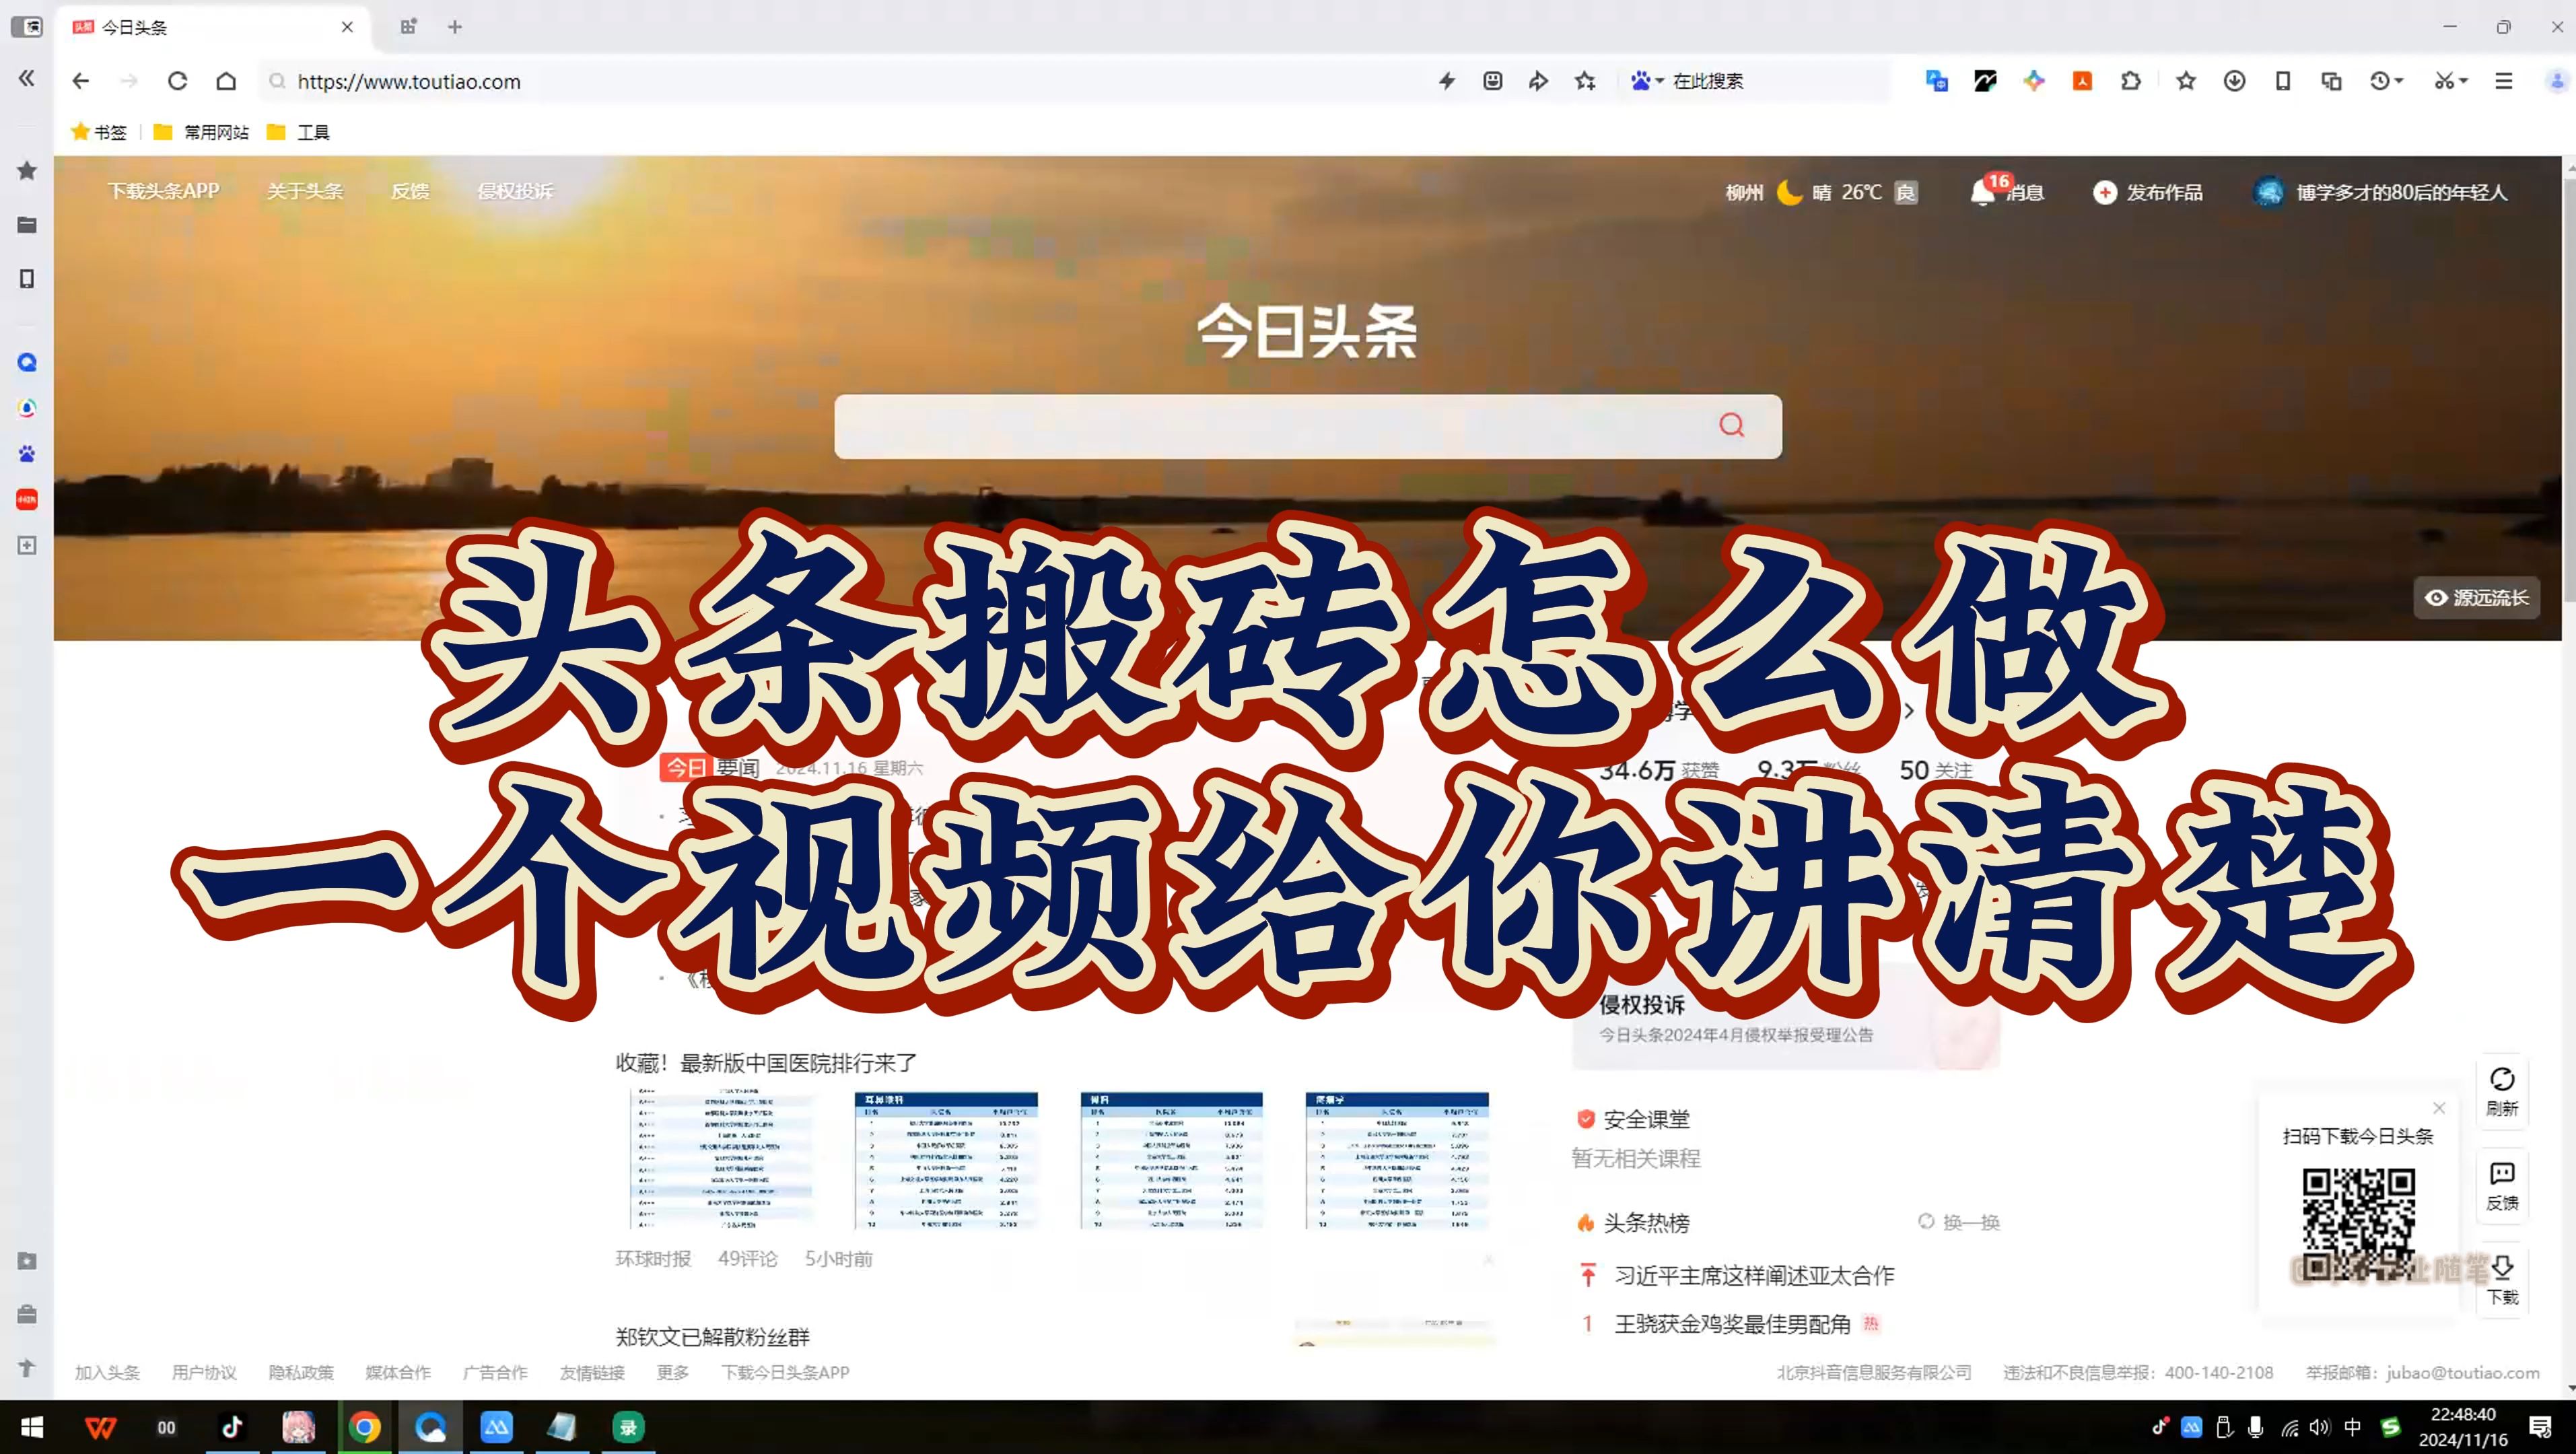Open sidebar Baidu paw icon

pos(27,454)
